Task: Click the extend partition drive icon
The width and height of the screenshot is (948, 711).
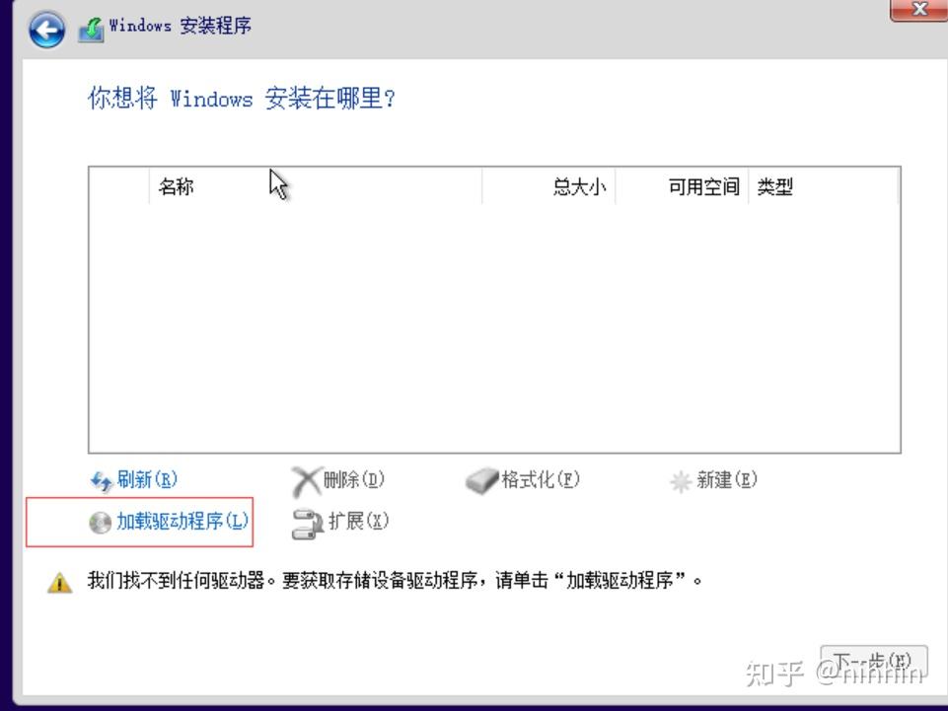Action: pyautogui.click(x=308, y=524)
